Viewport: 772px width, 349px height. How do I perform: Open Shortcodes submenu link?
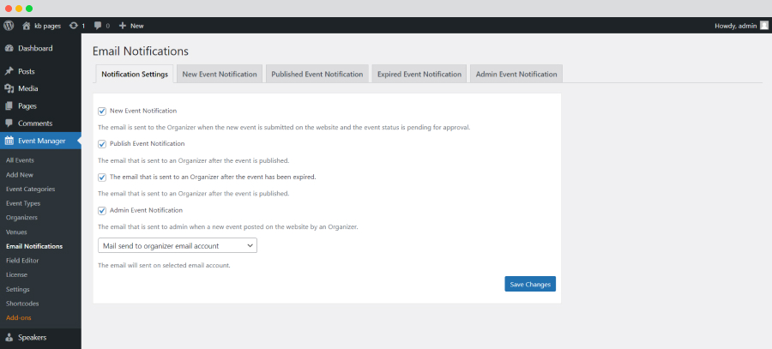click(22, 304)
